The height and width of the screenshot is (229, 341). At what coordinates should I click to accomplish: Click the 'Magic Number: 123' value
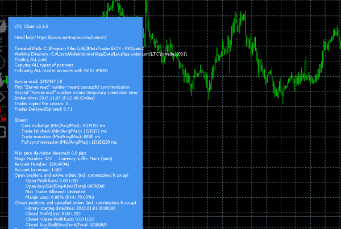(33, 159)
